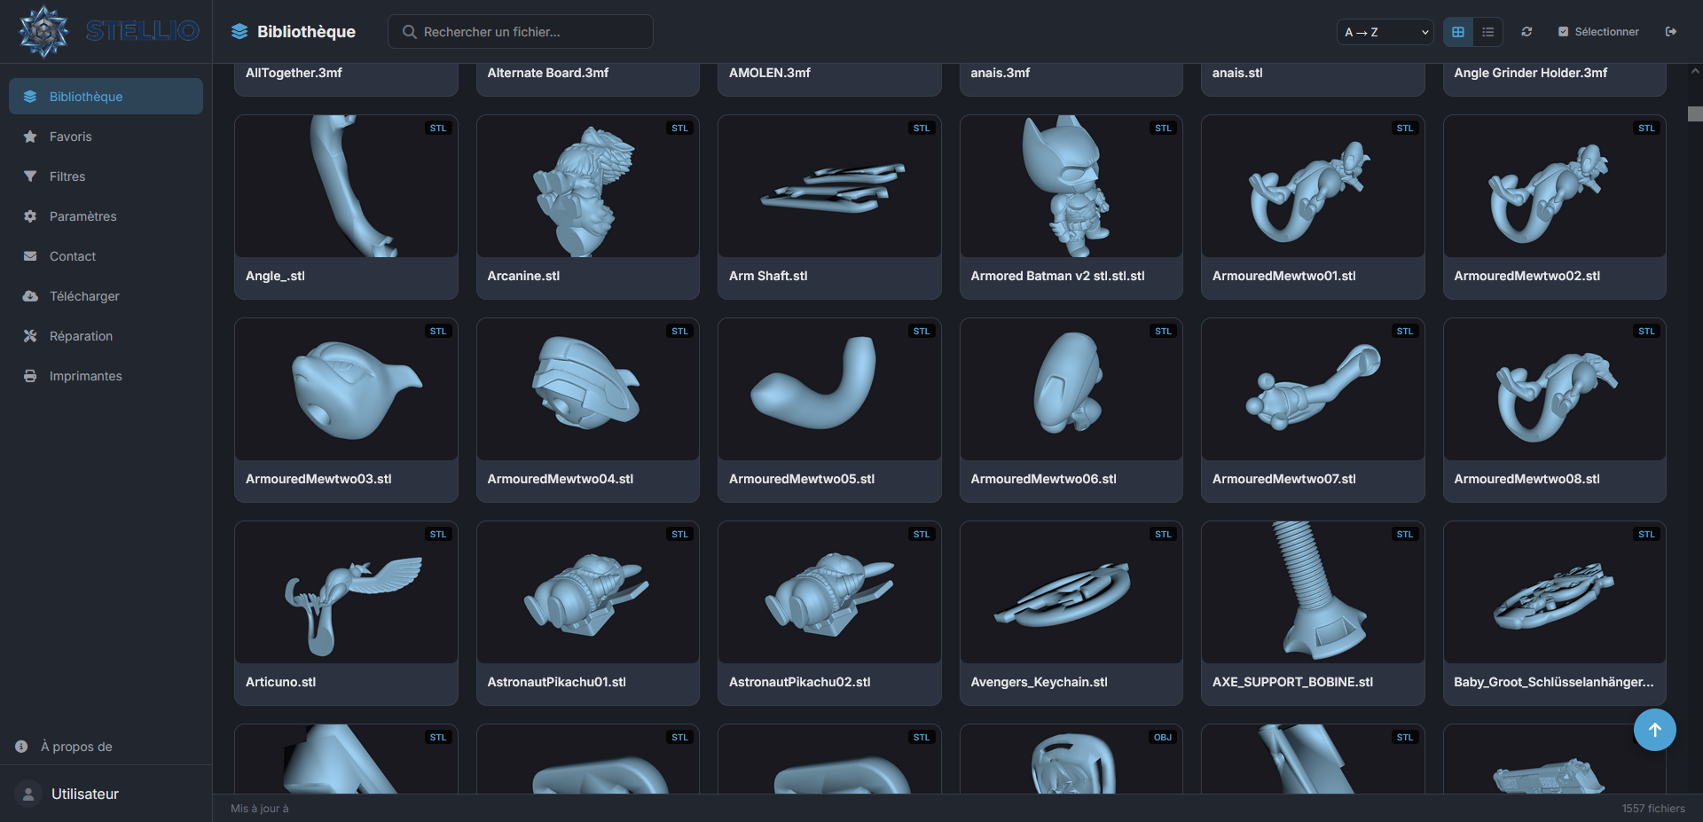Click the ArmouredMewtwo04.stl file name
Viewport: 1703px width, 822px height.
tap(561, 479)
